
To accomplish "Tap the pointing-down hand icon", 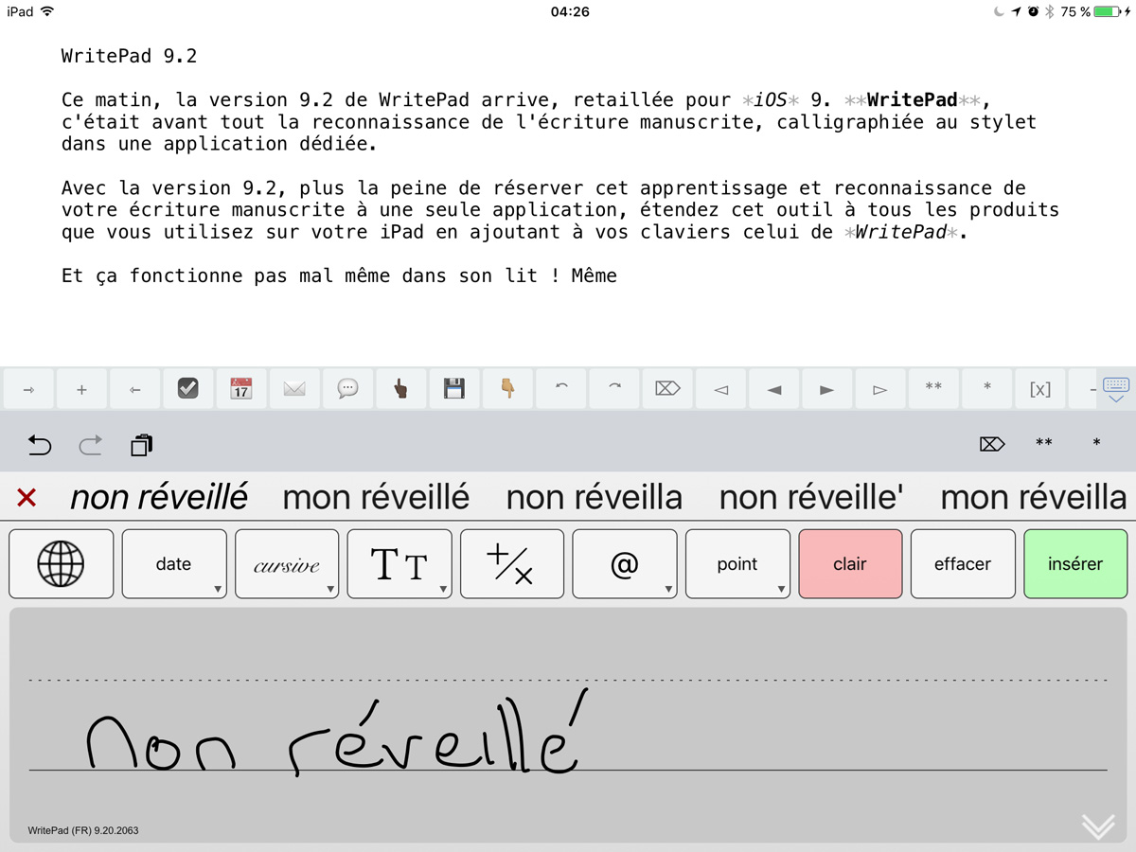I will tap(507, 389).
